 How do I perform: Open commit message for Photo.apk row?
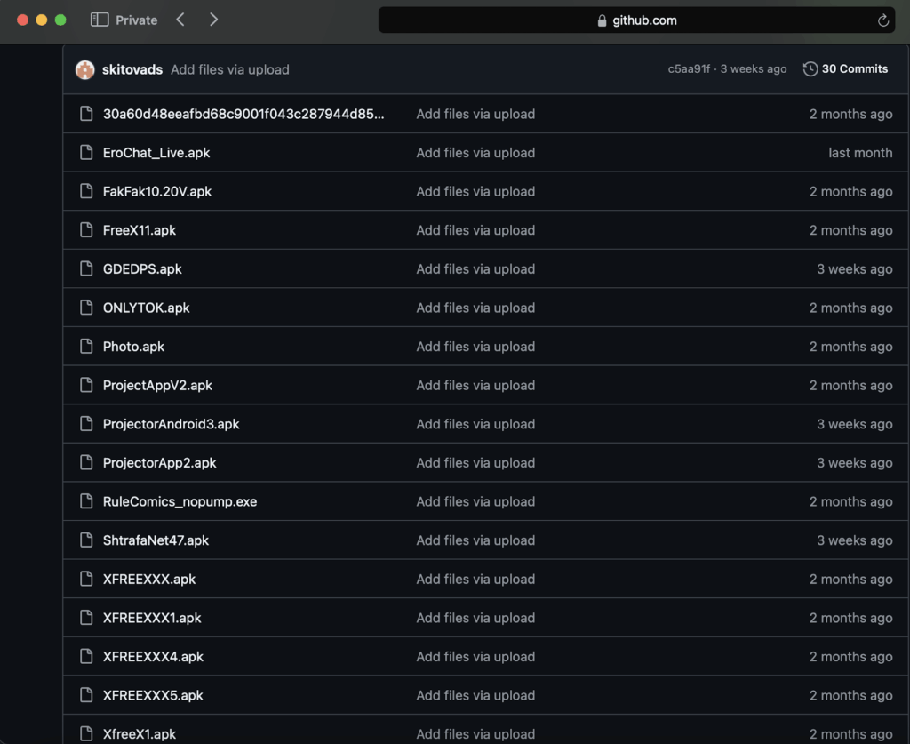(x=475, y=347)
